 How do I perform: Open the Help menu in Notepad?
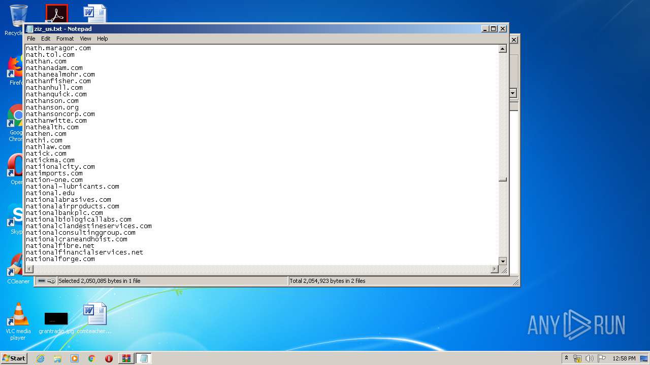tap(103, 39)
